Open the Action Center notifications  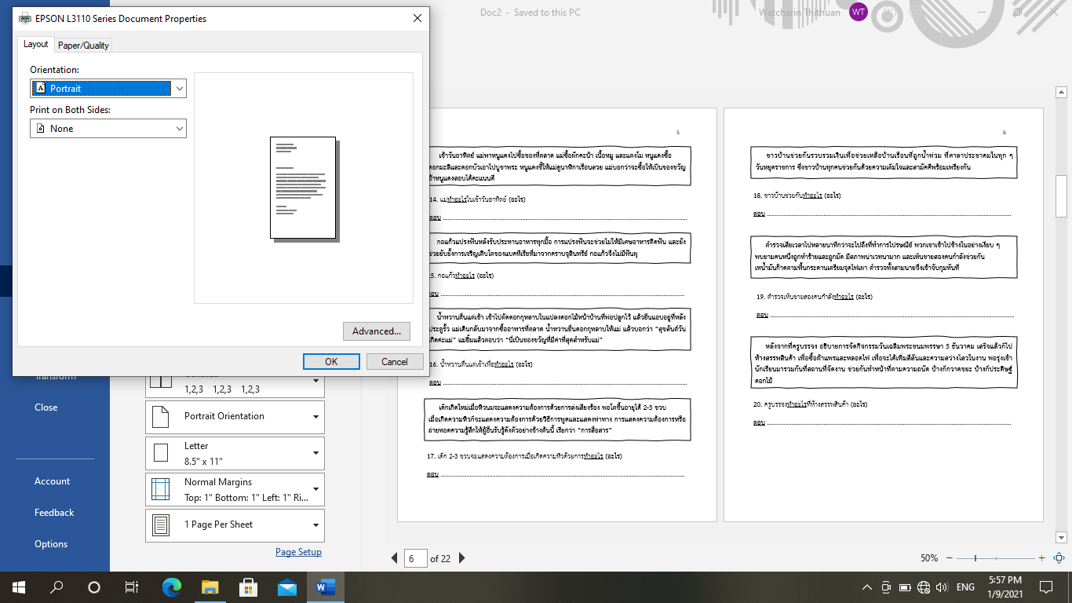(1046, 587)
